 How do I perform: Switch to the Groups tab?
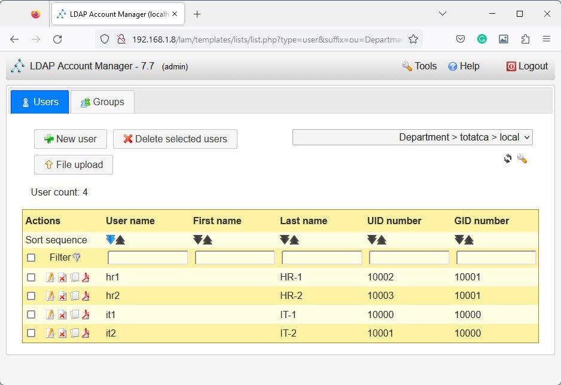click(x=103, y=102)
